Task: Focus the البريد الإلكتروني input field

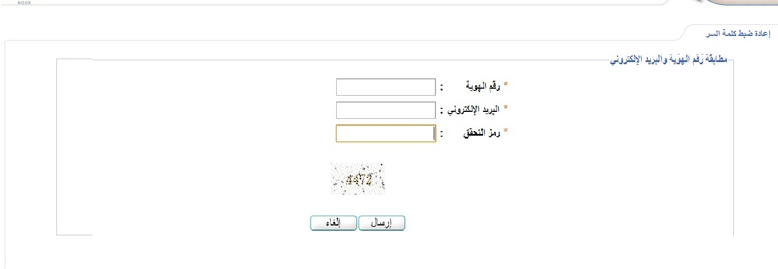Action: click(x=386, y=110)
